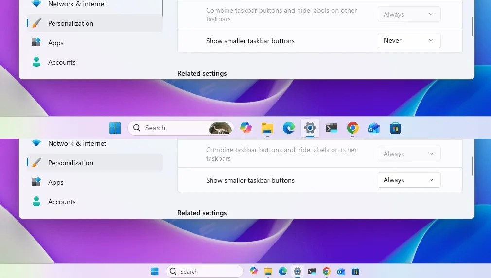This screenshot has height=278, width=491.
Task: Click the Settings gear on the compact taskbar
Action: point(297,271)
